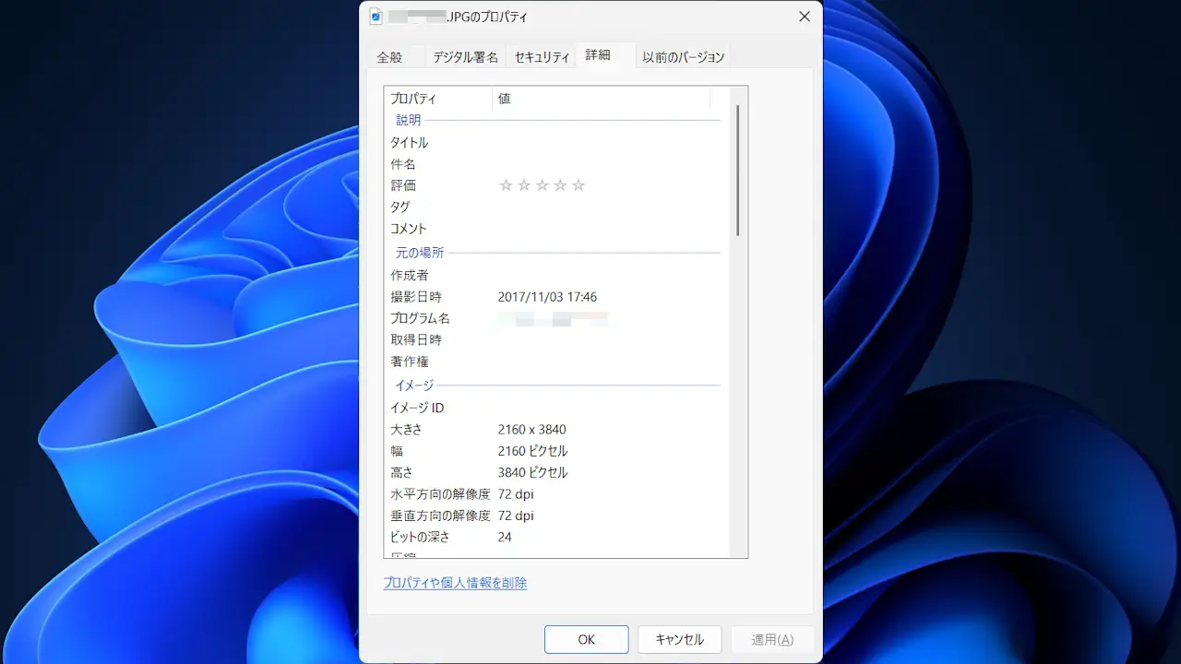Image resolution: width=1181 pixels, height=664 pixels.
Task: Click the プロパティや個人情報を削除 link
Action: coord(455,583)
